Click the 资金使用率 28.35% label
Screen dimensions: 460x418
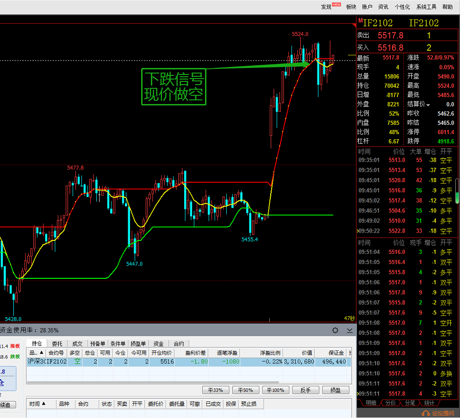[x=29, y=330]
